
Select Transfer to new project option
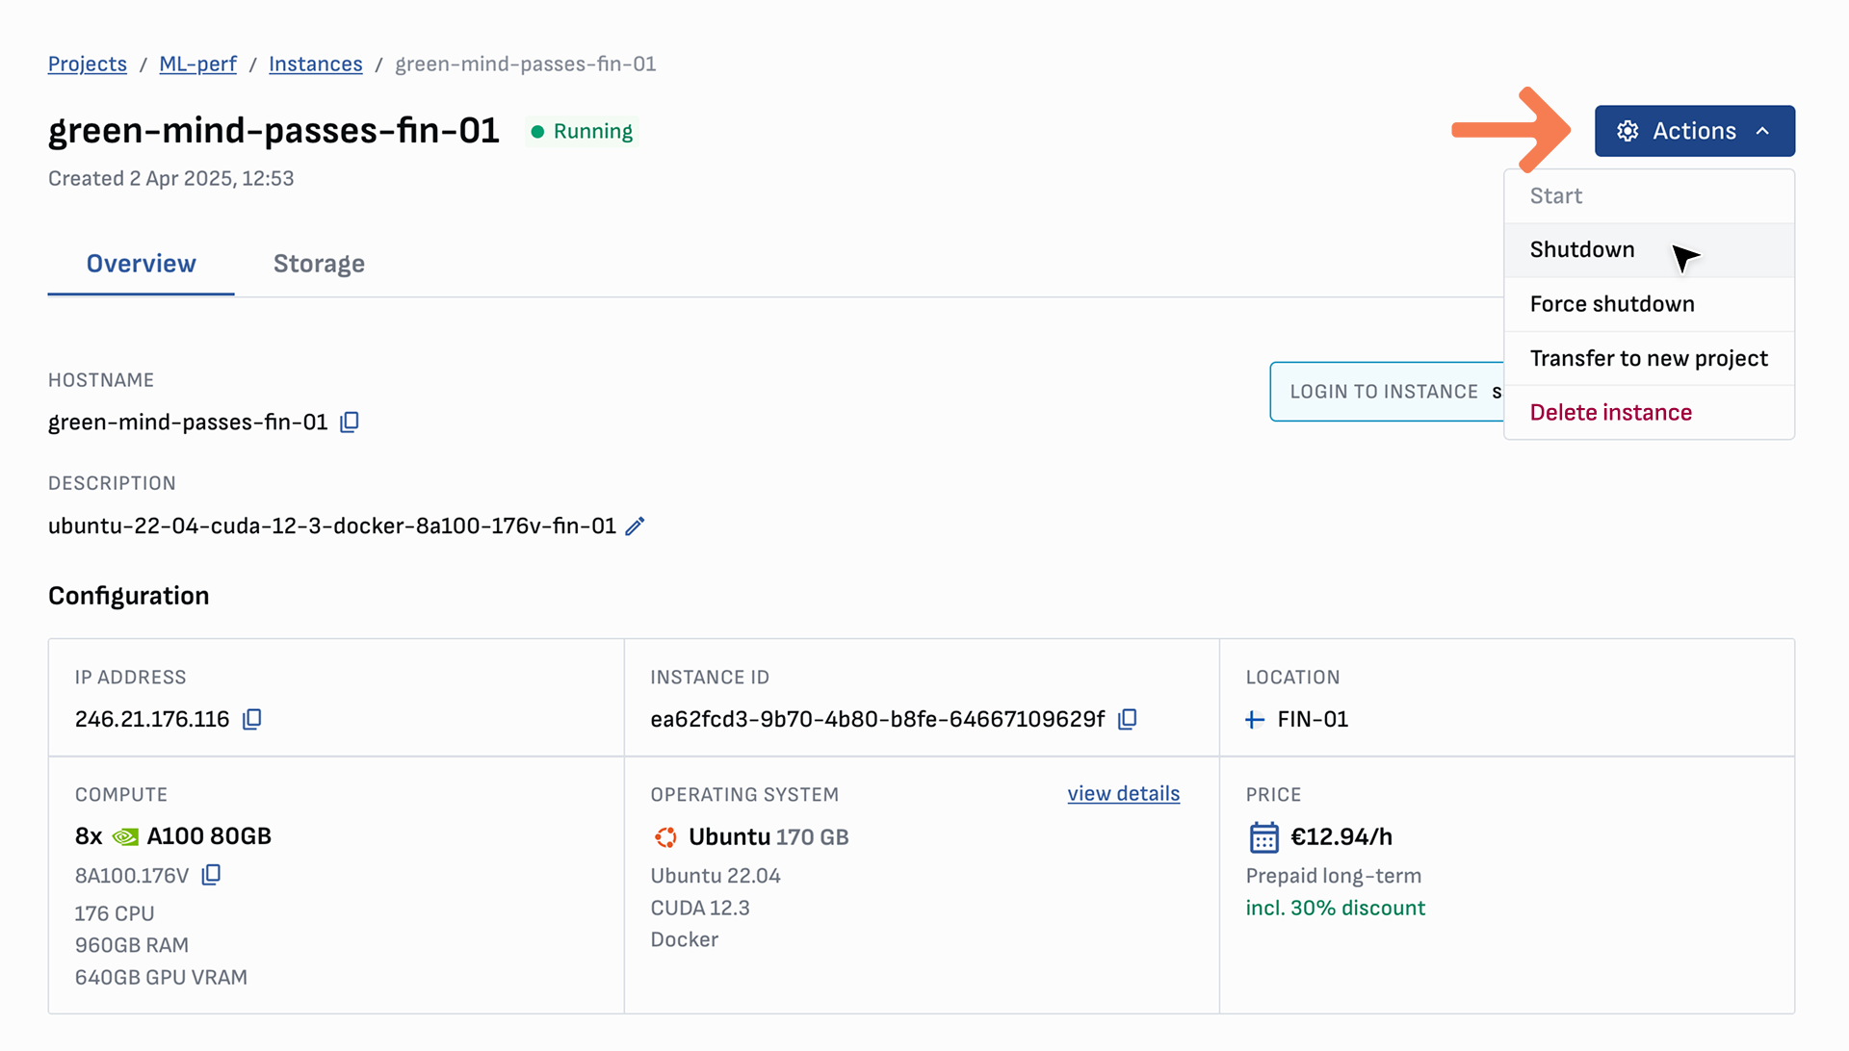click(1649, 359)
